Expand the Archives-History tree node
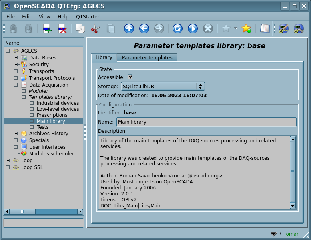 [x=16, y=134]
